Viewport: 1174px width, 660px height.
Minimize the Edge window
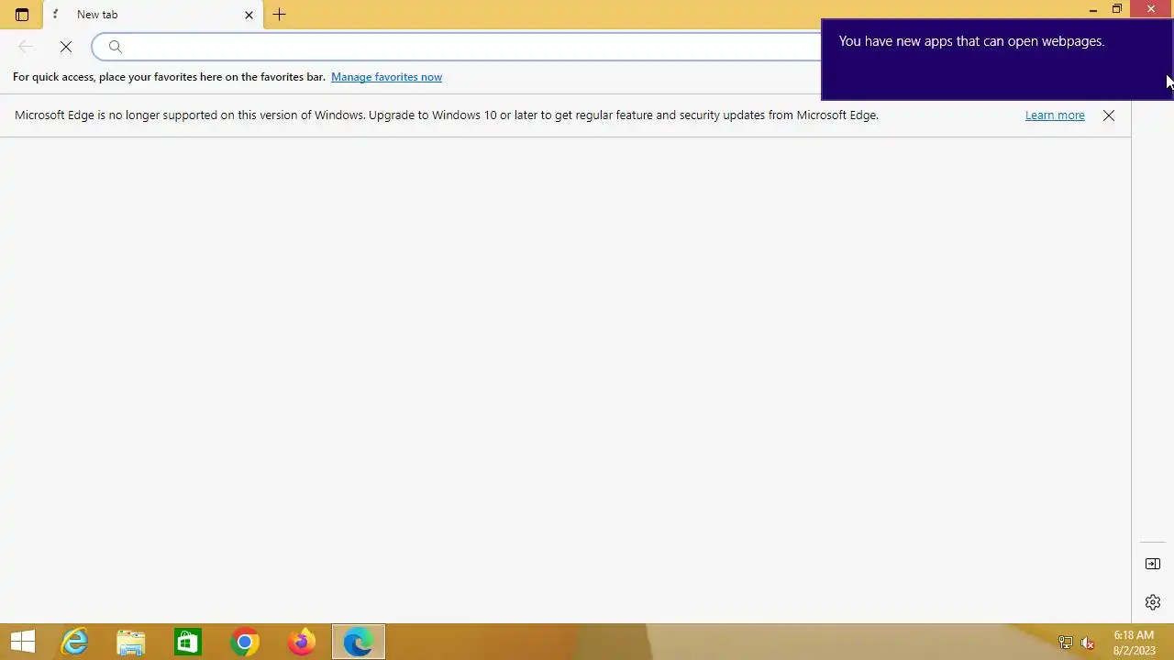click(x=1093, y=9)
